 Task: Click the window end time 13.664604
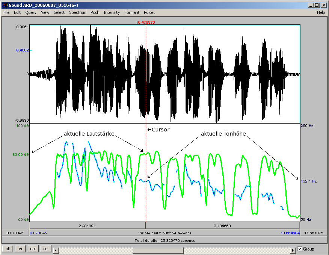point(290,233)
